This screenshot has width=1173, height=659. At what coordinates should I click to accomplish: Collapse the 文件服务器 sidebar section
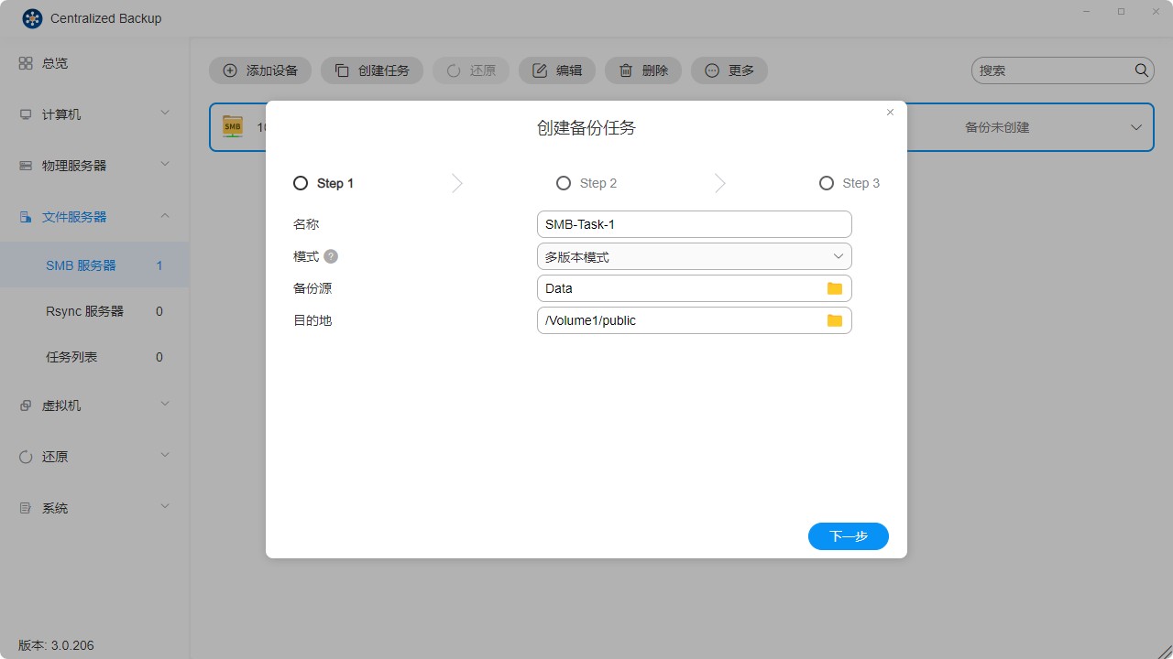tap(164, 216)
